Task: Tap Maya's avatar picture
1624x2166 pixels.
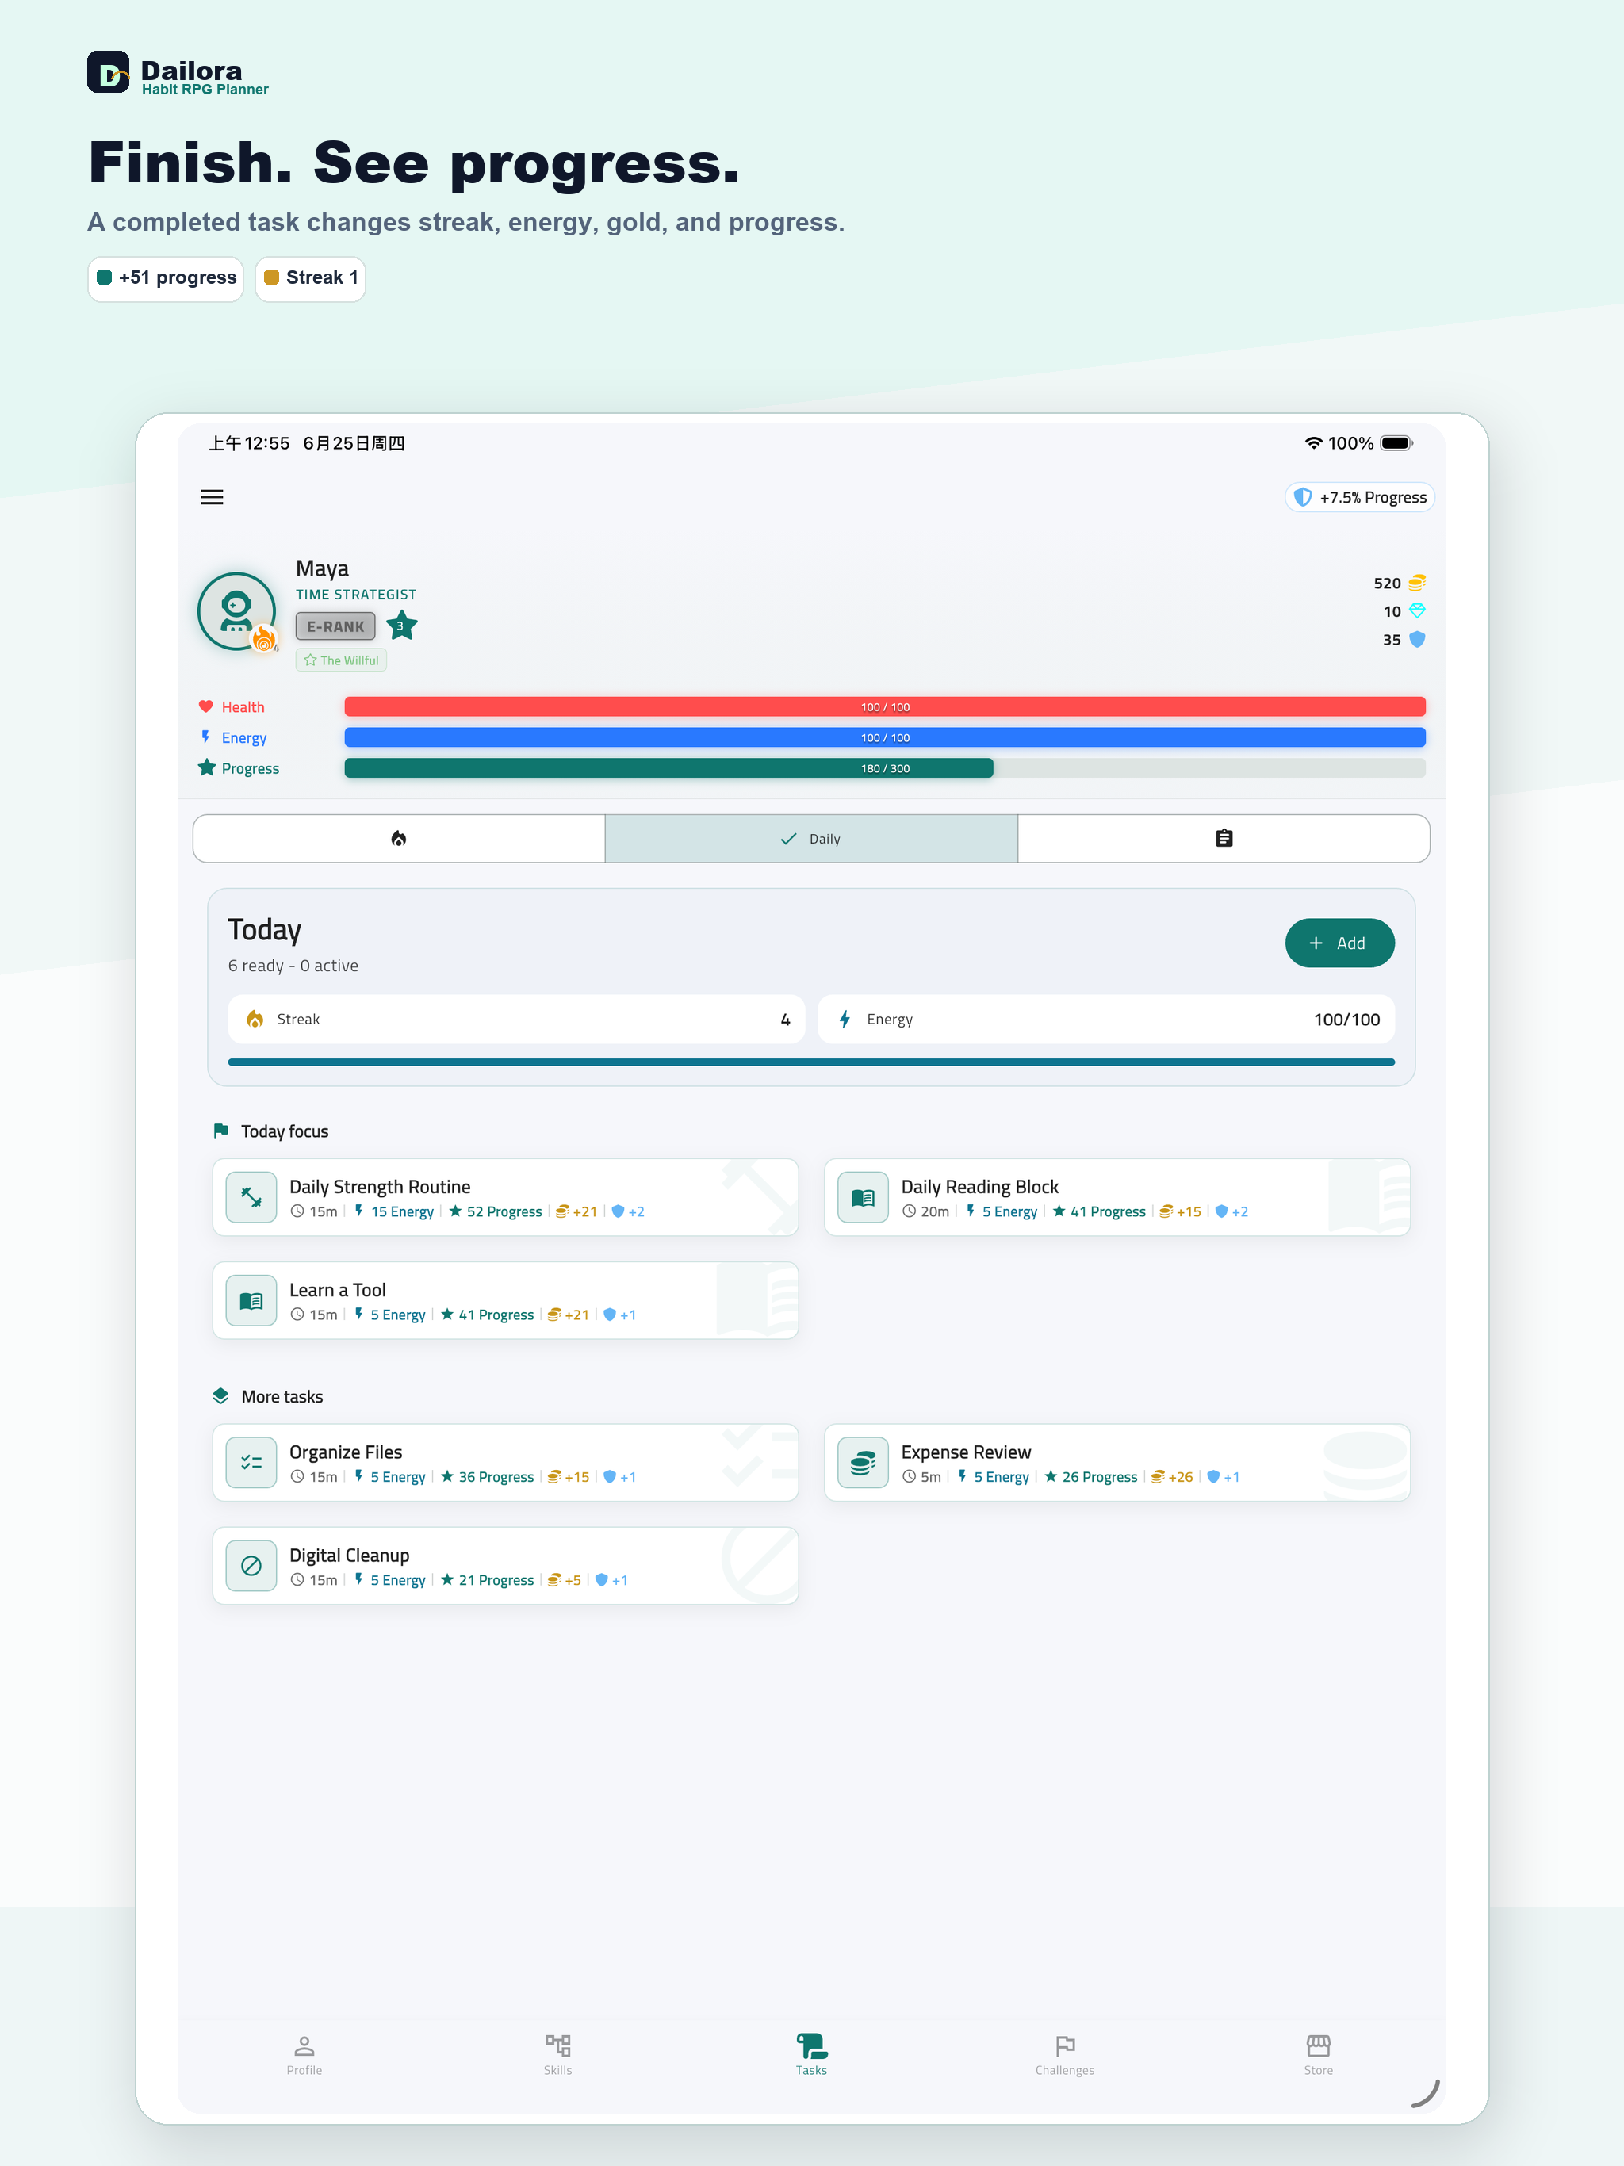Action: (237, 611)
